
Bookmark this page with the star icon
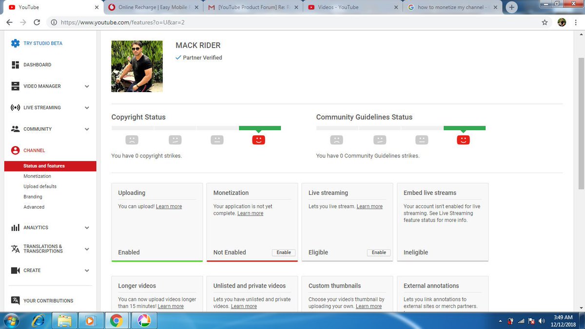[x=545, y=22]
